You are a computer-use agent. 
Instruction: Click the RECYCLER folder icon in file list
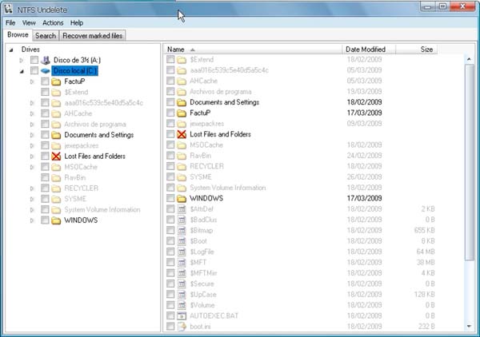pyautogui.click(x=182, y=167)
